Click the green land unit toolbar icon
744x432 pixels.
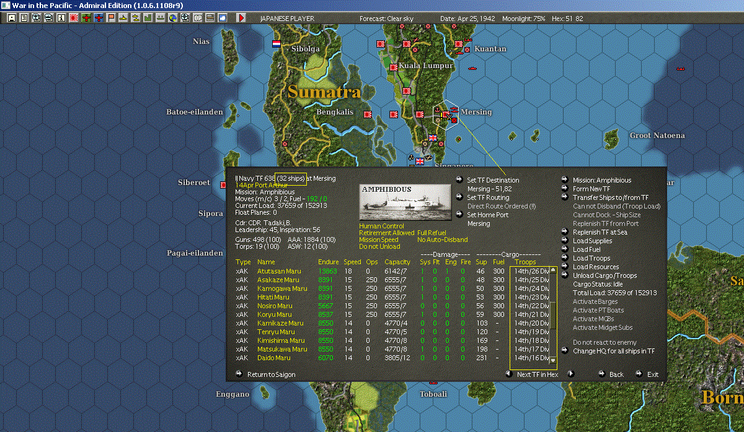148,18
